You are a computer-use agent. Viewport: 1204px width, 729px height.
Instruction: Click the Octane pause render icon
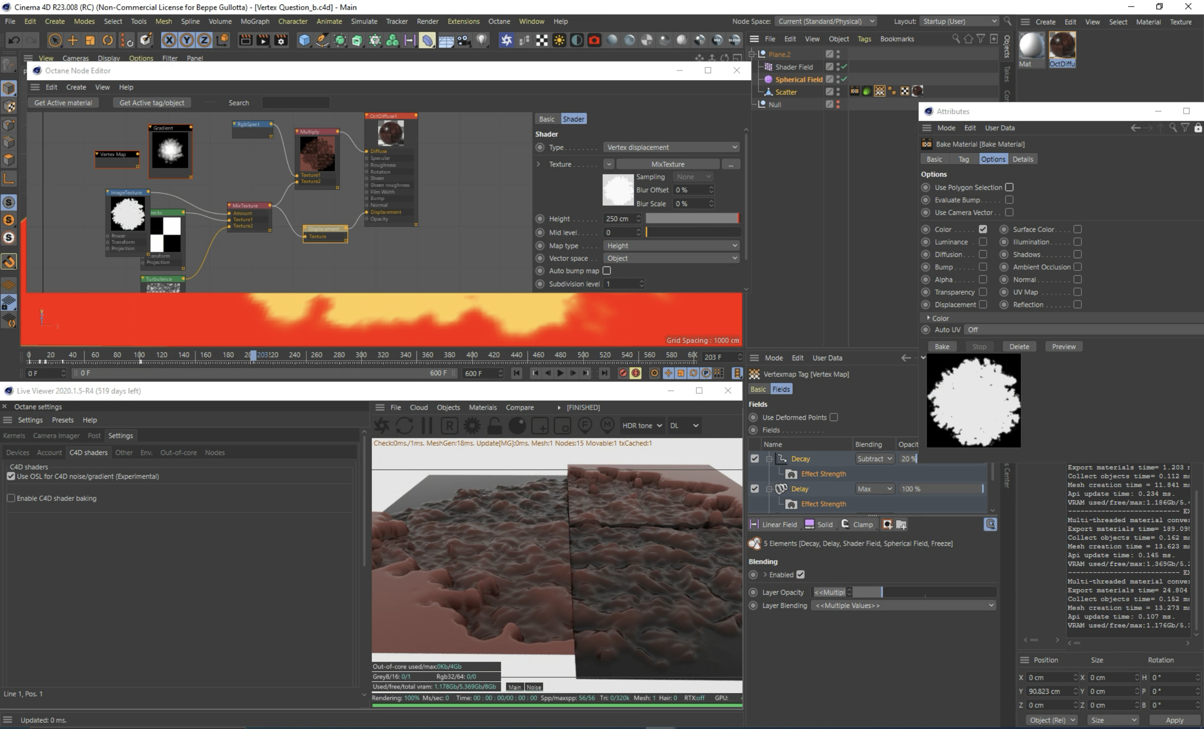click(427, 426)
